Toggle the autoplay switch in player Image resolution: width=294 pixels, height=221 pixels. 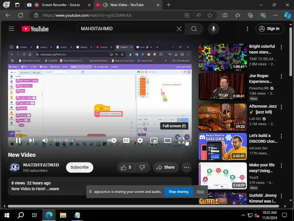(112, 140)
